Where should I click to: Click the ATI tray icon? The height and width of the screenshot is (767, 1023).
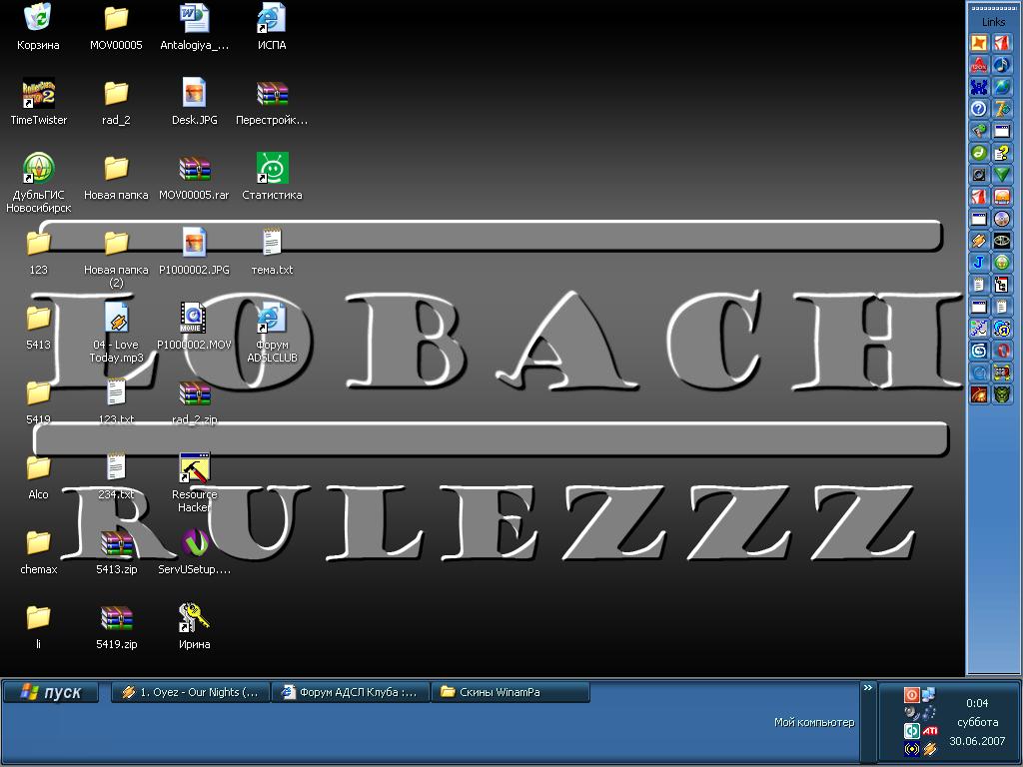click(x=930, y=731)
